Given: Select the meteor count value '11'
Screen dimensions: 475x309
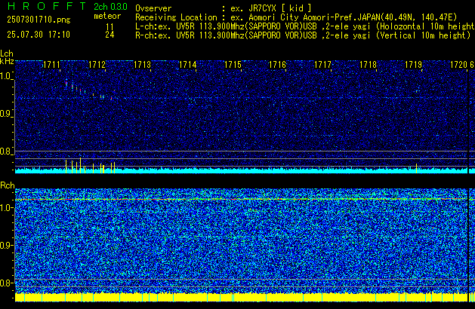Looking at the screenshot, I should point(109,27).
